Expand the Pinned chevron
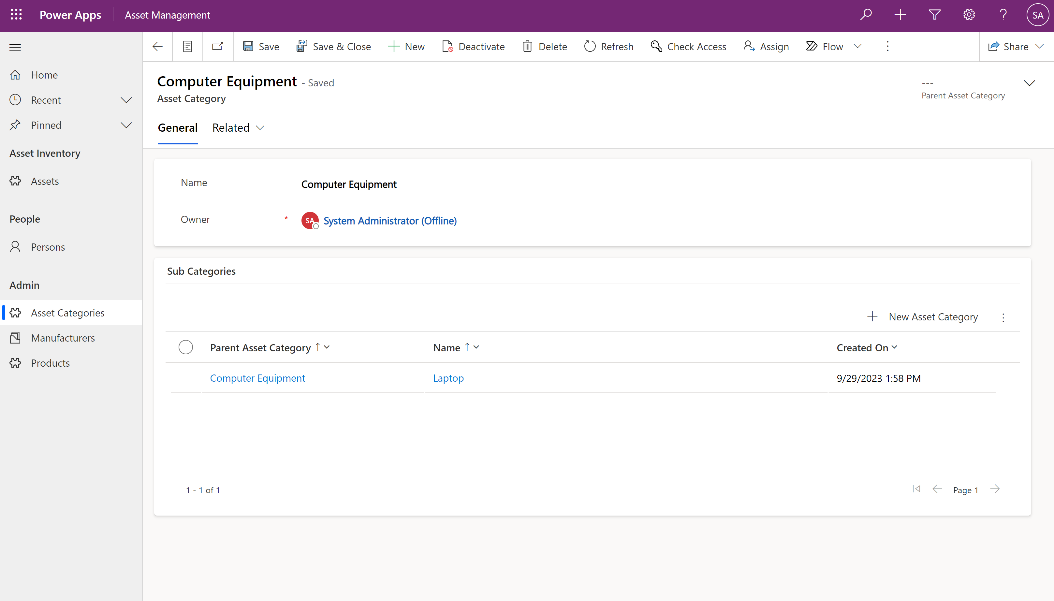 coord(126,125)
